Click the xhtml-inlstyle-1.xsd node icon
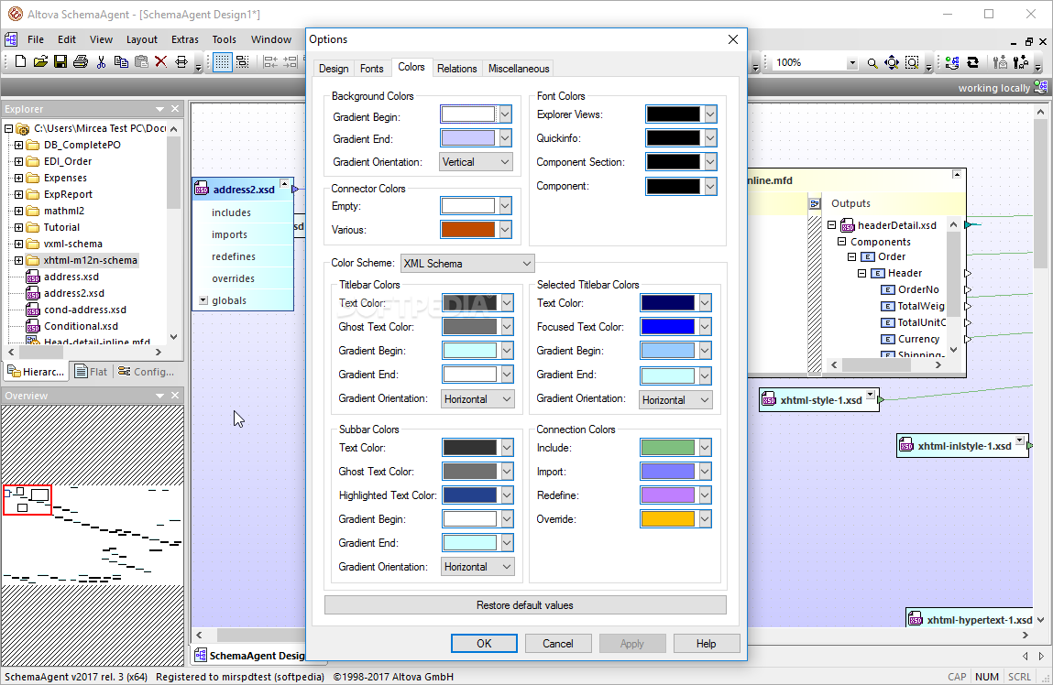 point(906,446)
